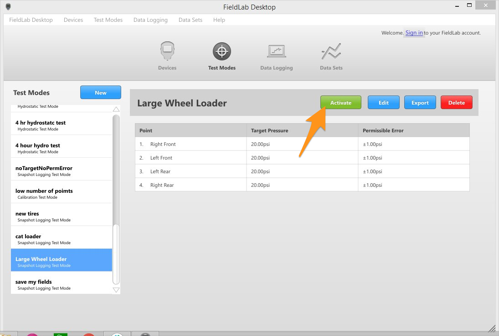The height and width of the screenshot is (336, 499).
Task: Open the Data Sets menu
Action: [x=190, y=20]
